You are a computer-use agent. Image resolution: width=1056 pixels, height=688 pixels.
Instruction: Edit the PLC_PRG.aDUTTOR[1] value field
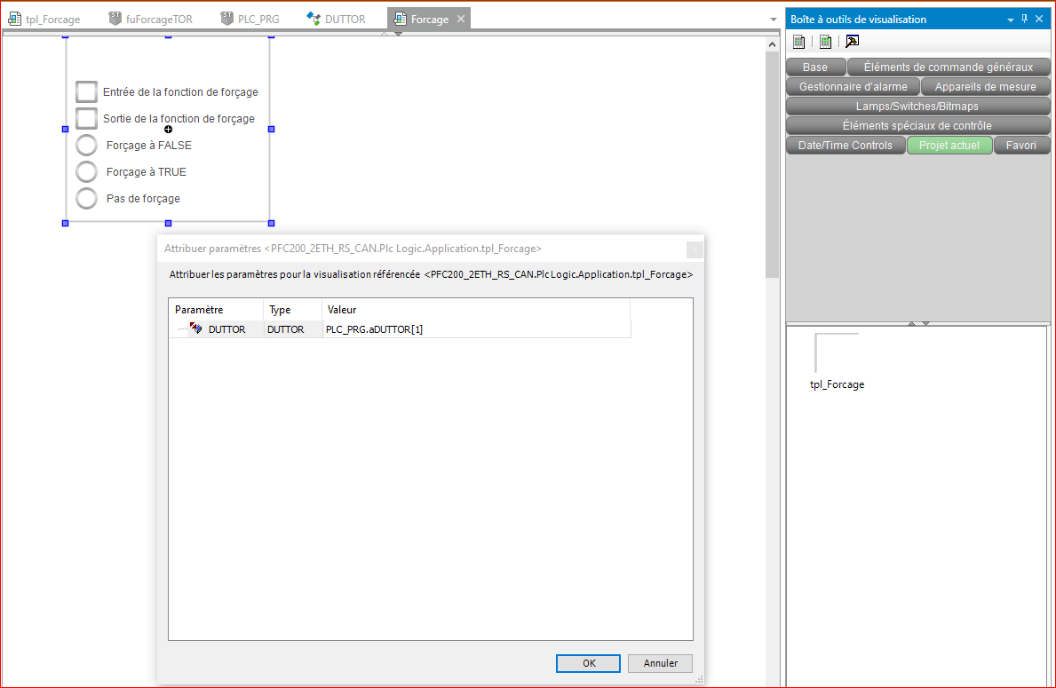pos(476,329)
